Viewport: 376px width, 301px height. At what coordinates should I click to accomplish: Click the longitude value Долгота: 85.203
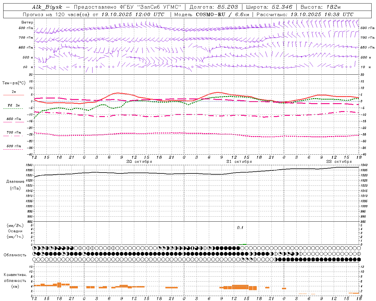tap(214, 7)
